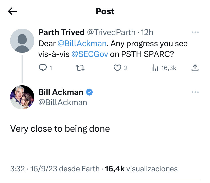Image resolution: width=210 pixels, height=183 pixels.
Task: Open more options on Bill Ackman's reply
Action: tap(195, 92)
